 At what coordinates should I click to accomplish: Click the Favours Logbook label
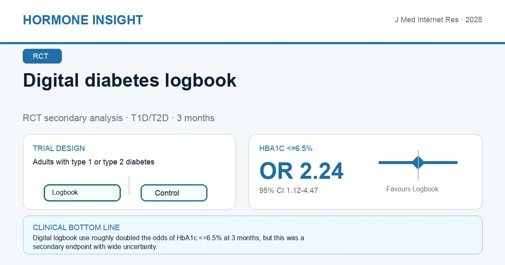[x=412, y=189]
